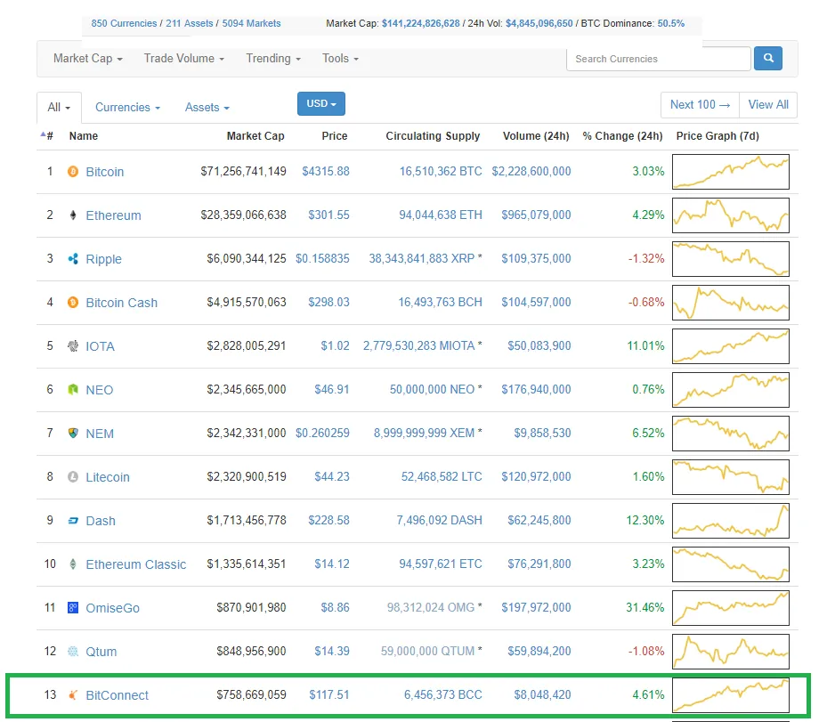Open the Market Cap dropdown menu
The width and height of the screenshot is (827, 722).
(88, 59)
